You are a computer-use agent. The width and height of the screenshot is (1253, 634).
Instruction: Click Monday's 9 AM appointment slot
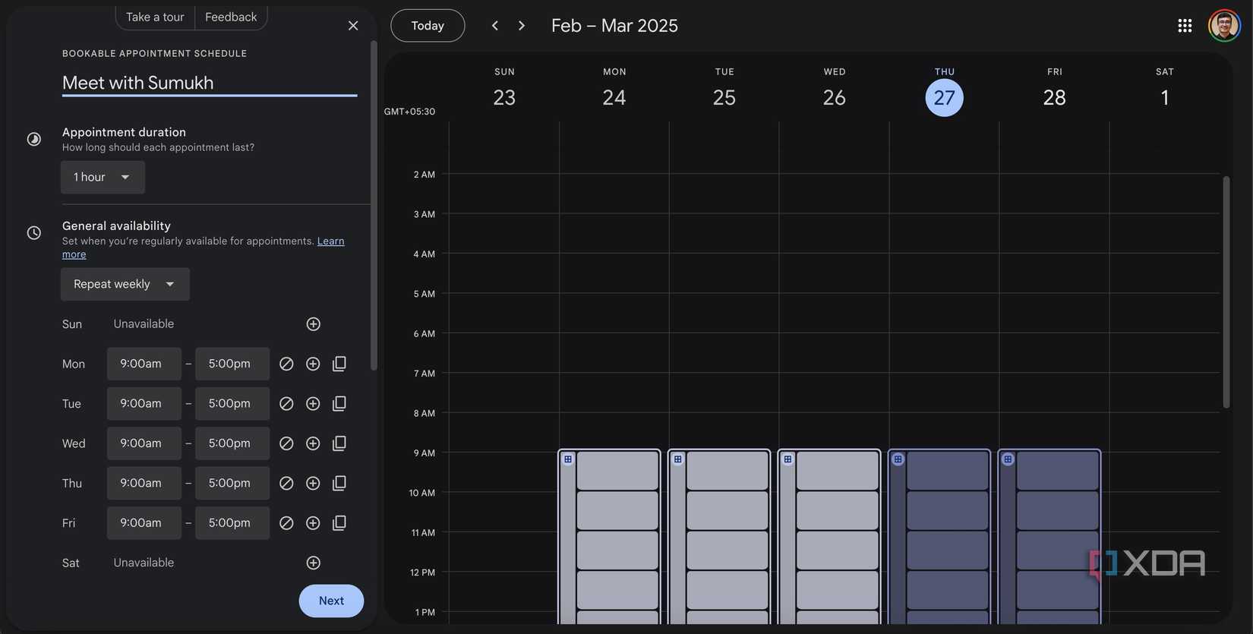pyautogui.click(x=617, y=472)
